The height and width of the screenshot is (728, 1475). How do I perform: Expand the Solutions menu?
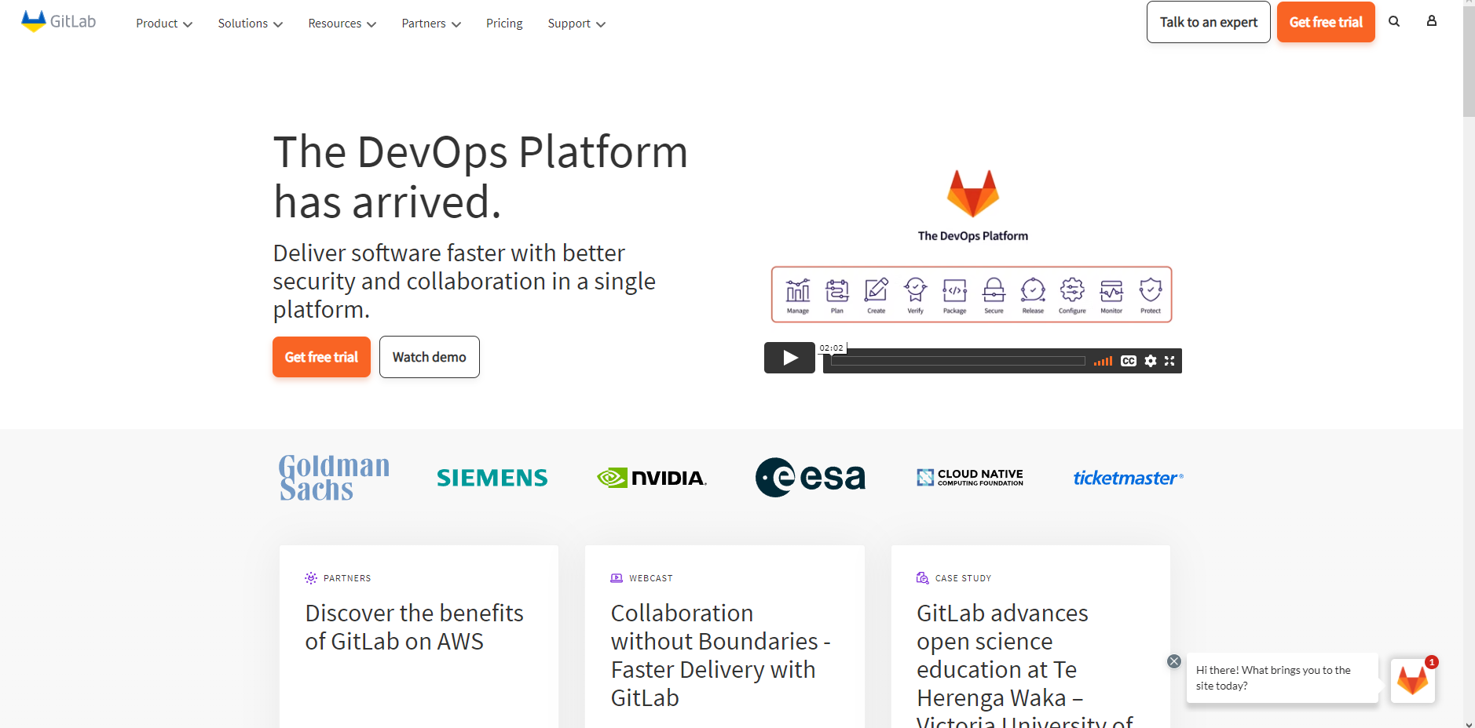click(x=251, y=24)
